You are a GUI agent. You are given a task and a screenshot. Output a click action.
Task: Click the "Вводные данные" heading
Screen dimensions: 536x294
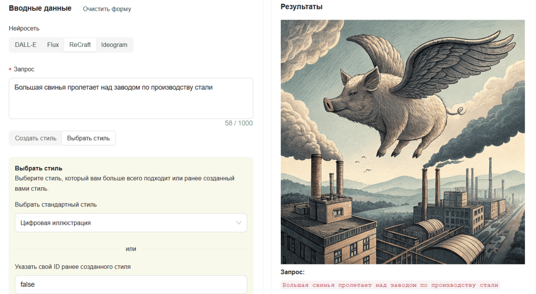tap(40, 8)
